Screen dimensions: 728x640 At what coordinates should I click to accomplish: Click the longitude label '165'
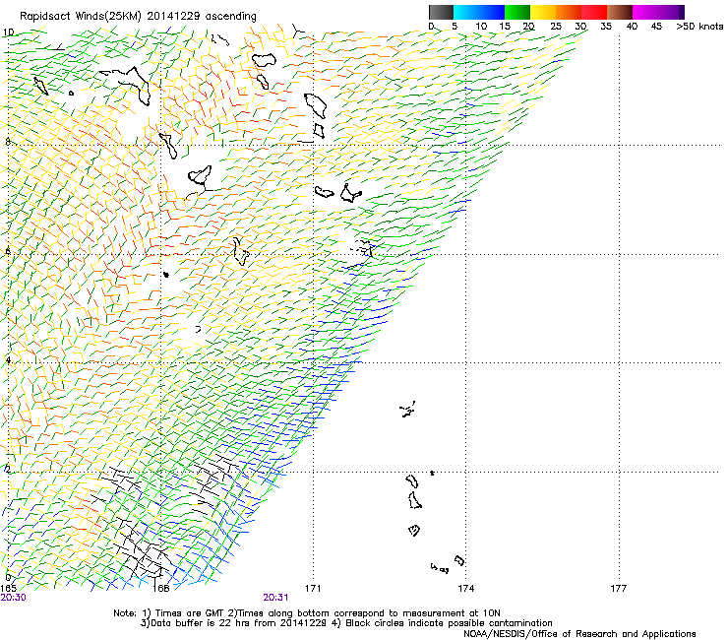(x=8, y=589)
